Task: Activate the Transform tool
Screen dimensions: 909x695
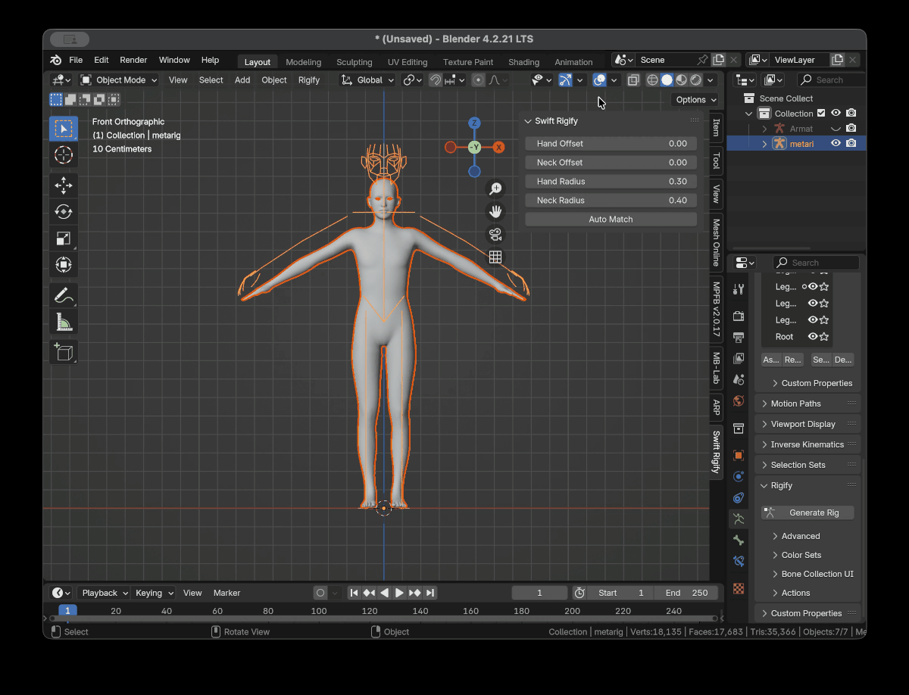Action: click(x=64, y=265)
